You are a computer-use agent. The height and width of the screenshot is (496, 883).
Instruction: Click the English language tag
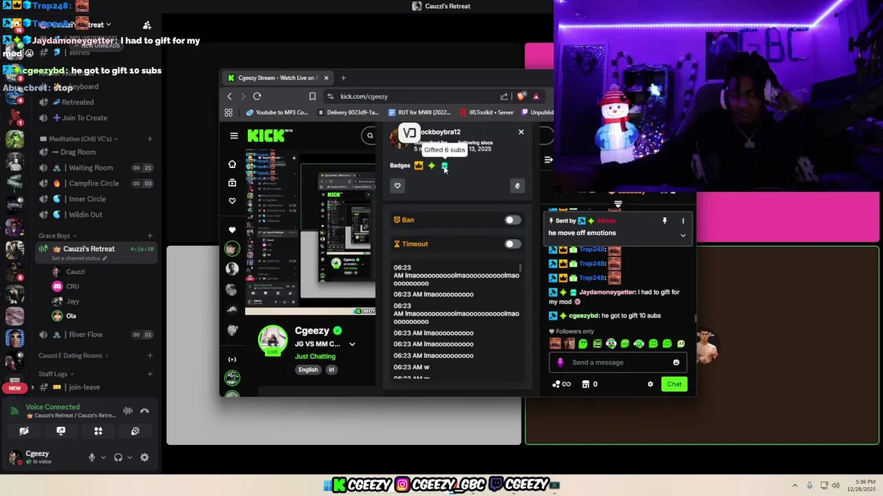[x=308, y=369]
